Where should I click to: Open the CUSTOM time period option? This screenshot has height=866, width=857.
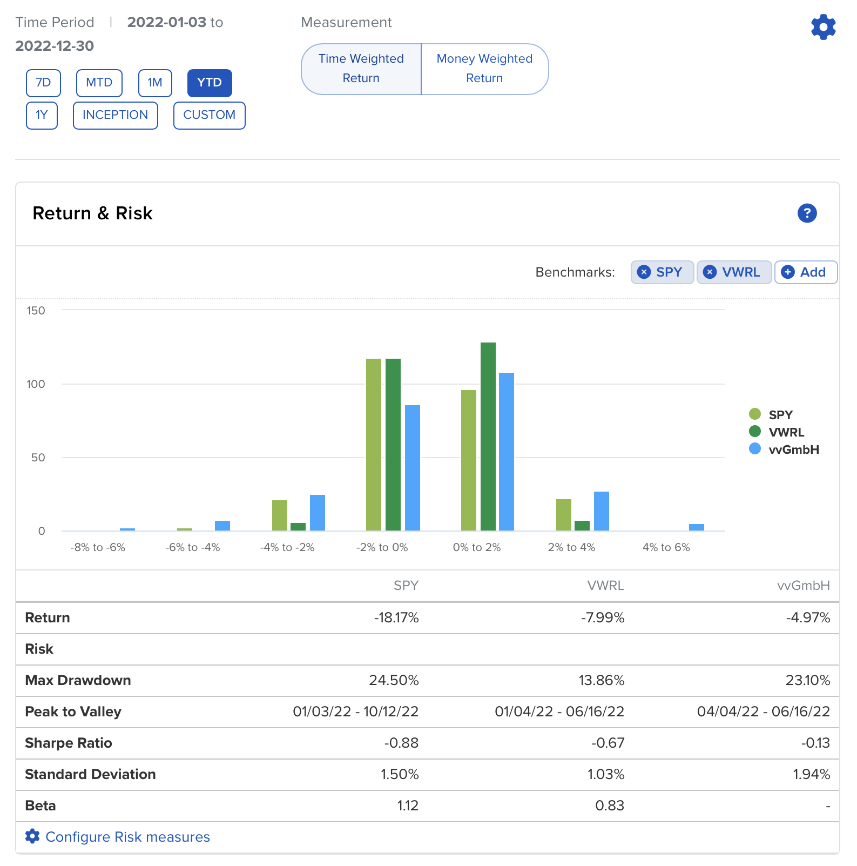(x=210, y=115)
